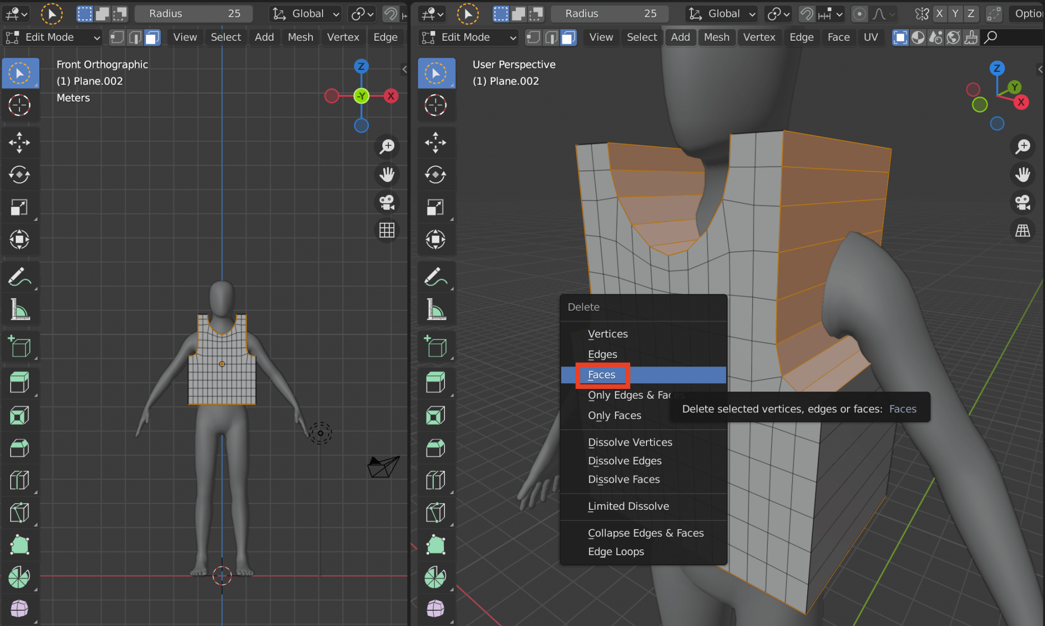1045x626 pixels.
Task: Open the Global transform orientation dropdown
Action: coord(305,14)
